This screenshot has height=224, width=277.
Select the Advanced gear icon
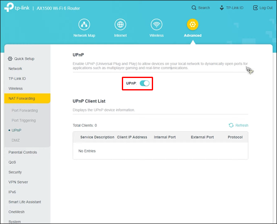point(193,24)
